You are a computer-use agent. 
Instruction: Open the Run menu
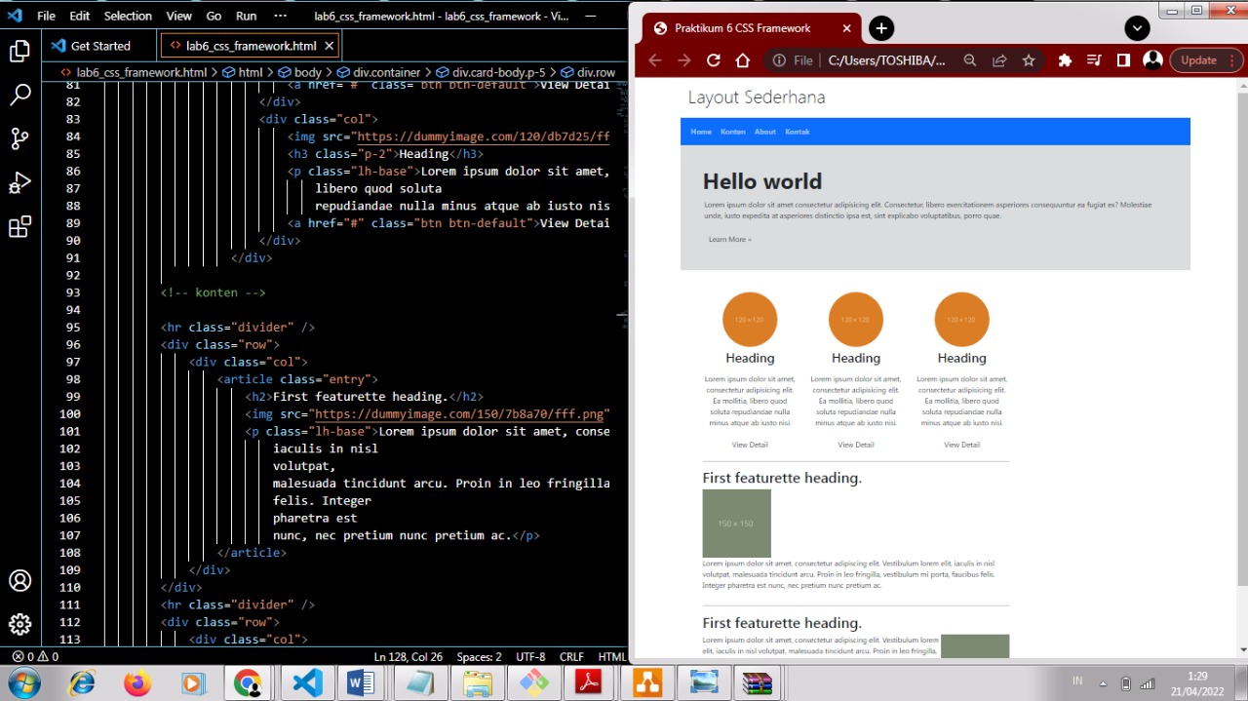(247, 16)
